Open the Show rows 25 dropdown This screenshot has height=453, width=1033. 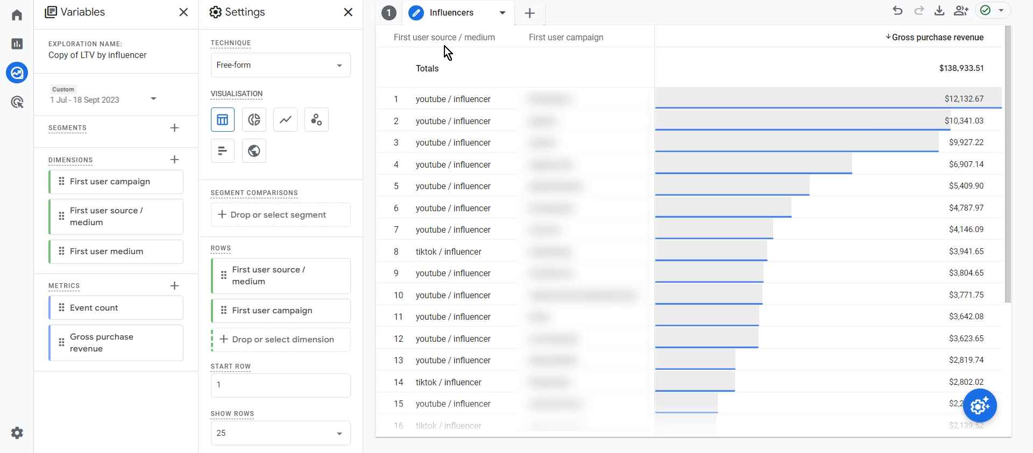281,433
